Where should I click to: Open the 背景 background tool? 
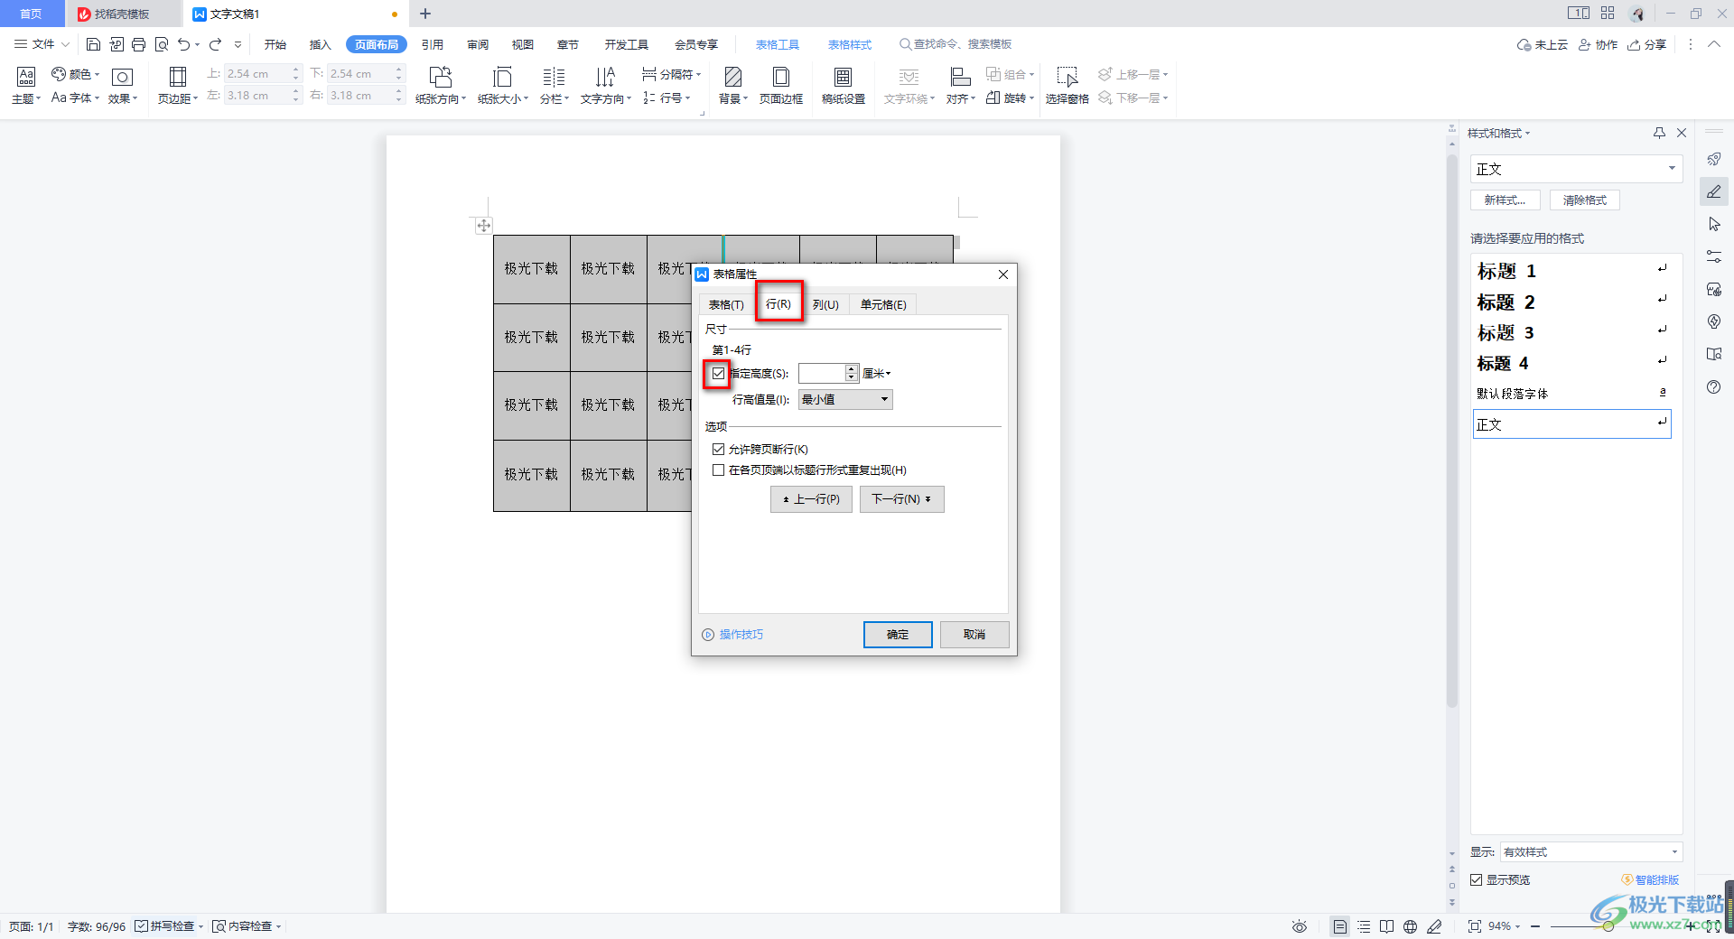coord(733,85)
